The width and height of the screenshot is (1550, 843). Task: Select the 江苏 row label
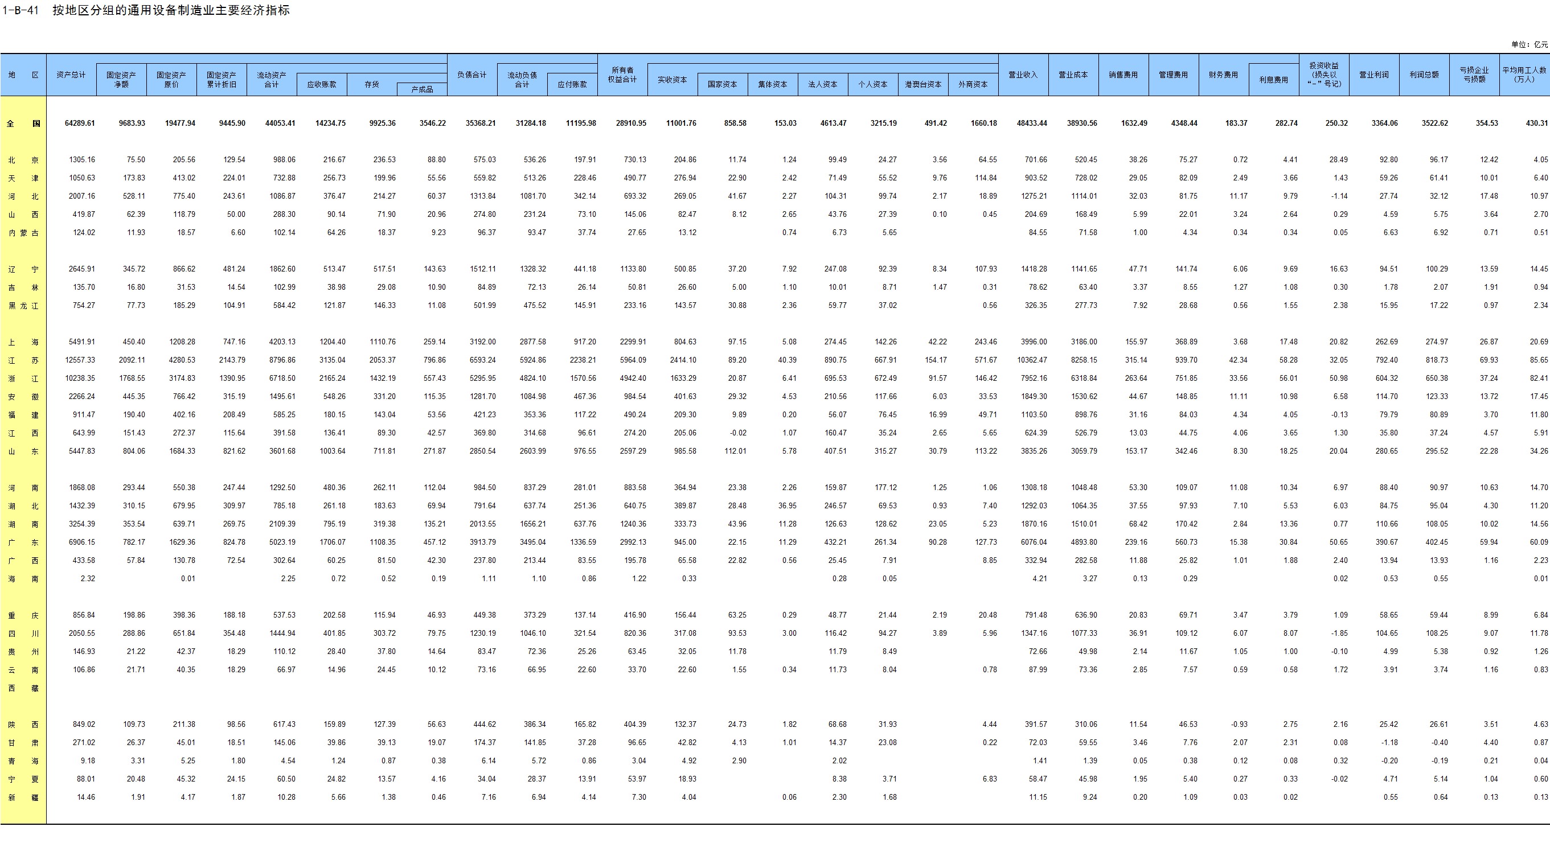tap(23, 360)
